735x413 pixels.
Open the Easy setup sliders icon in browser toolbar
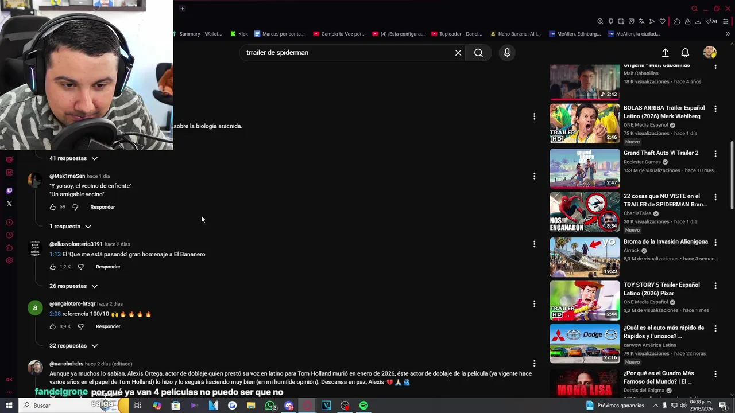[726, 21]
